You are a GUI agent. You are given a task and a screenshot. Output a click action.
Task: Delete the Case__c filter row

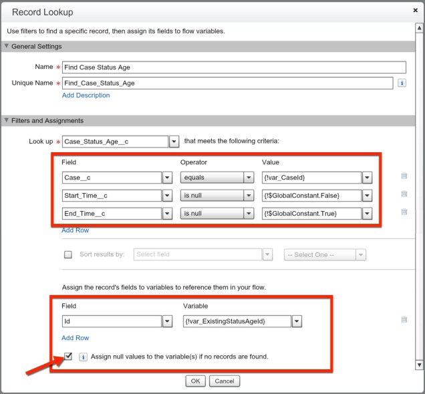(404, 176)
